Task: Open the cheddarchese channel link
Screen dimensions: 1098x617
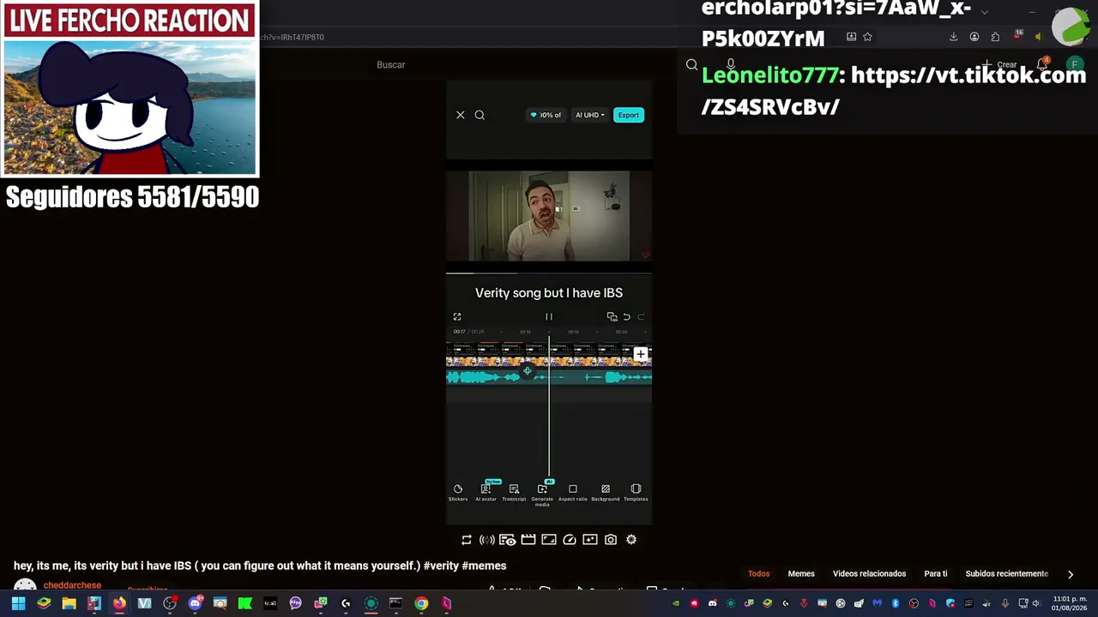Action: tap(72, 586)
